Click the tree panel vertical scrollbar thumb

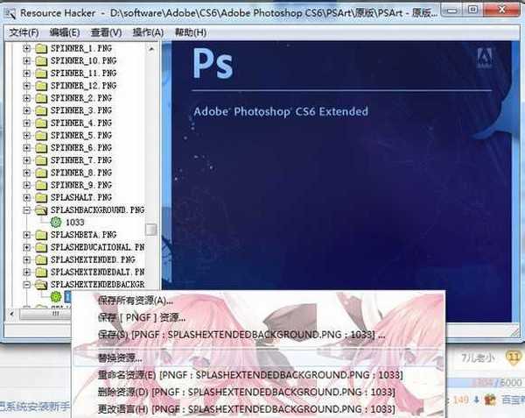(151, 230)
